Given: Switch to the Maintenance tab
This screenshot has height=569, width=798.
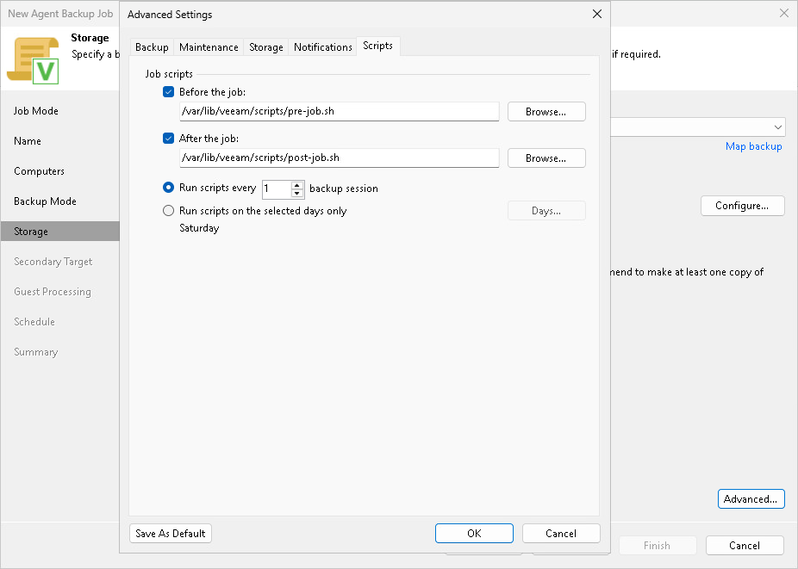Looking at the screenshot, I should pyautogui.click(x=209, y=47).
